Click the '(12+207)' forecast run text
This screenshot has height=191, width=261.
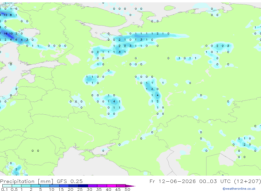(x=248, y=181)
